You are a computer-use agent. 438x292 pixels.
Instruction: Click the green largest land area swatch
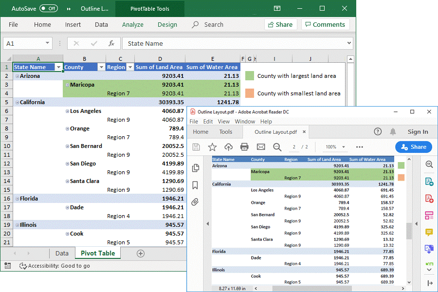click(250, 76)
